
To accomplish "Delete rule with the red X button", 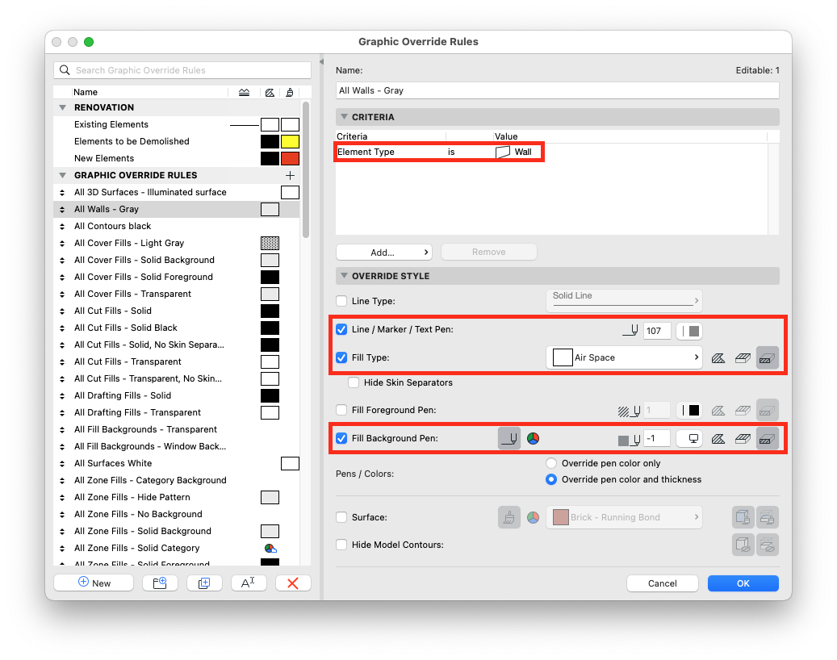I will click(x=293, y=583).
